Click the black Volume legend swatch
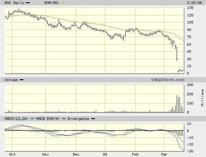The width and height of the screenshot is (206, 157). [x=22, y=80]
